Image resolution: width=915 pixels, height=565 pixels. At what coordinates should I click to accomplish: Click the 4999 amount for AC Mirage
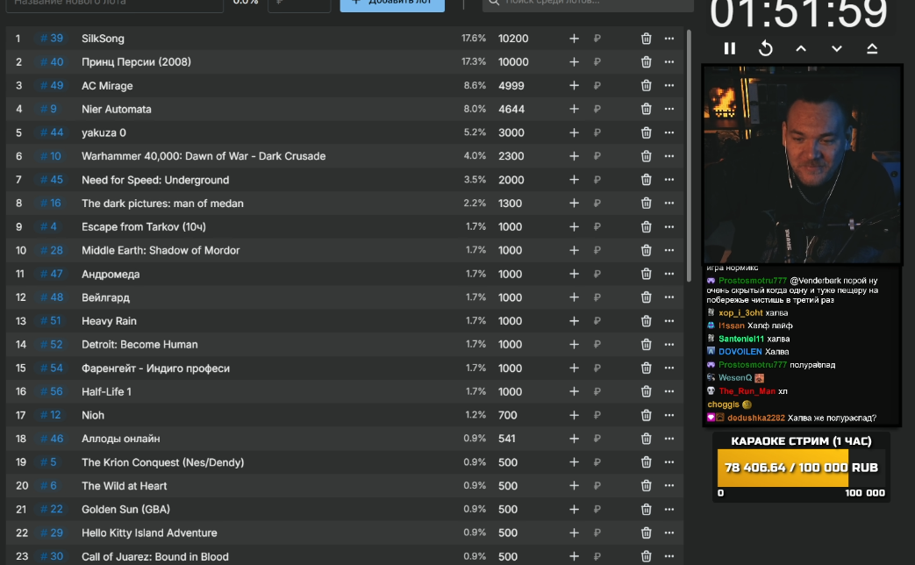(x=511, y=85)
